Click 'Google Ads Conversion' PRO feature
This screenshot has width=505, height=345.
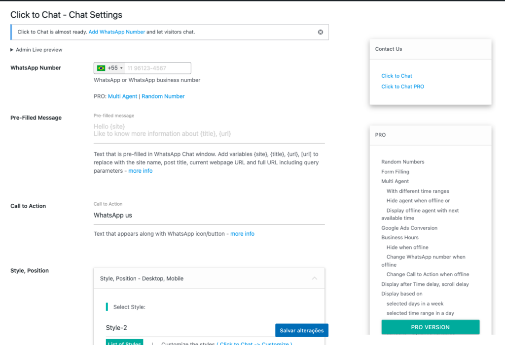click(x=409, y=228)
